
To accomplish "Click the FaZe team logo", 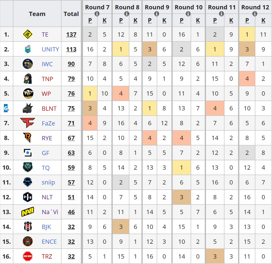I will point(28,123).
